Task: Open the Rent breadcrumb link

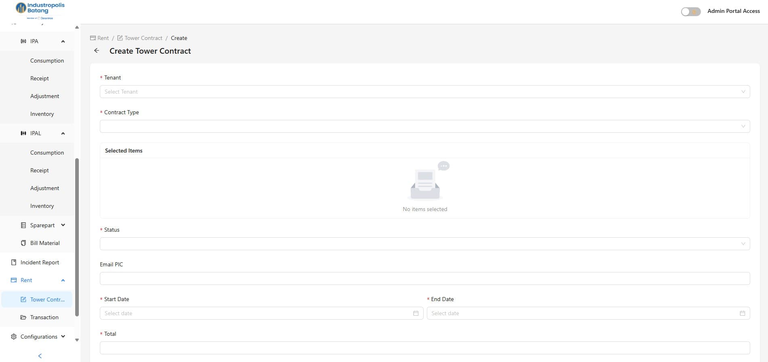Action: point(103,38)
